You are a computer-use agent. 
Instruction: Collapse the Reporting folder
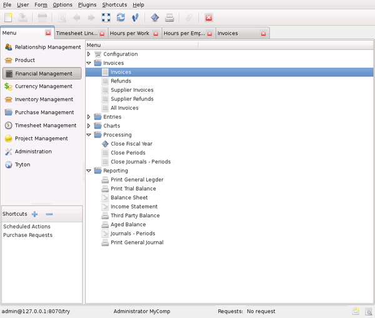coord(89,171)
